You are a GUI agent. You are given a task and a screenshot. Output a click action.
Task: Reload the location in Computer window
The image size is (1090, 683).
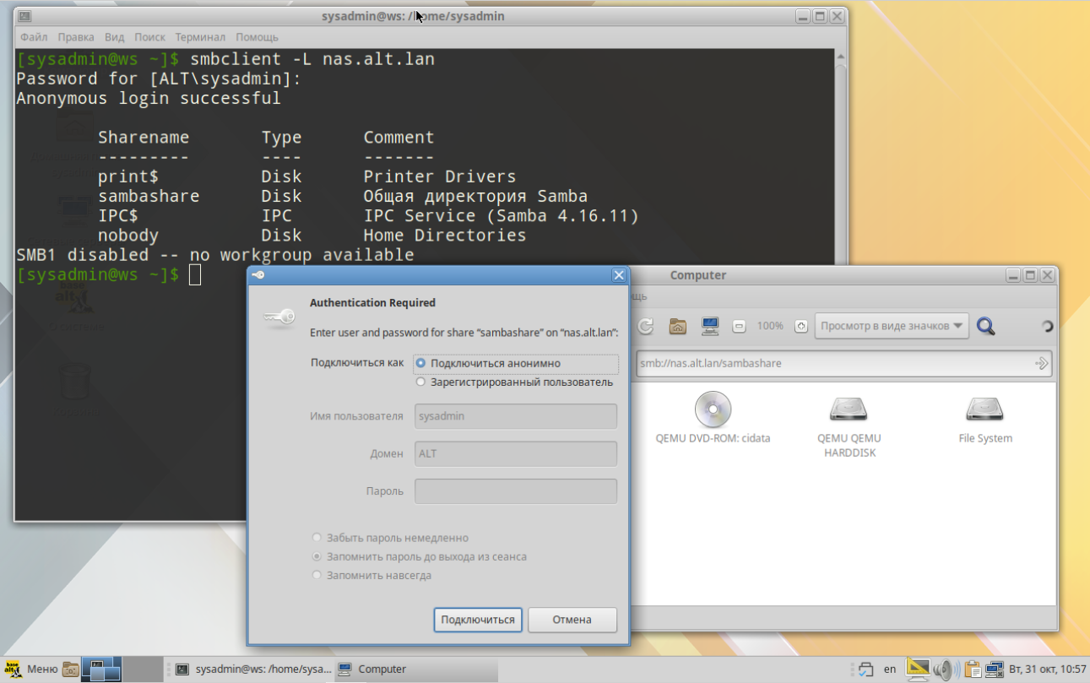646,326
